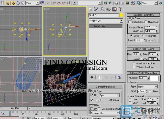Collapse the Shadow Map Params rollout
Viewport: 164px width, 119px height.
pyautogui.click(x=143, y=49)
